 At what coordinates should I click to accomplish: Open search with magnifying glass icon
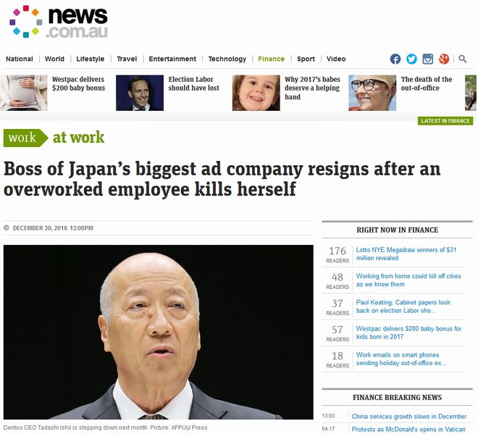[x=463, y=59]
